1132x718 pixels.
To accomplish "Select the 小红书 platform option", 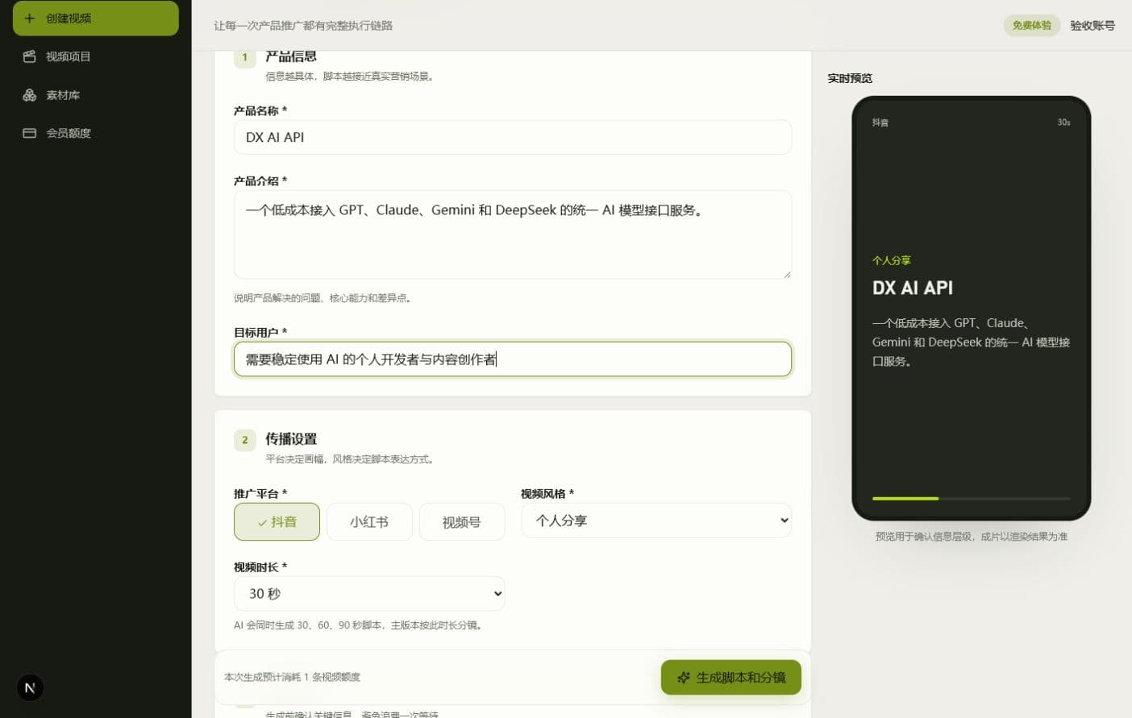I will tap(369, 522).
